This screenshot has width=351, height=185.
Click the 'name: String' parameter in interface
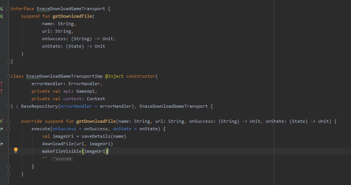pos(58,24)
